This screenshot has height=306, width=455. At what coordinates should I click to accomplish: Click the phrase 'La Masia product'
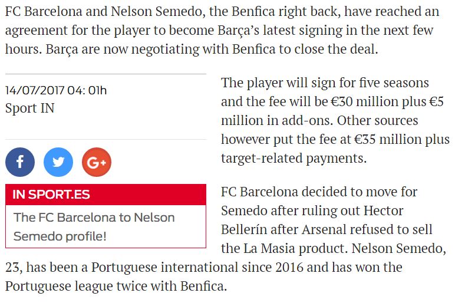(295, 248)
